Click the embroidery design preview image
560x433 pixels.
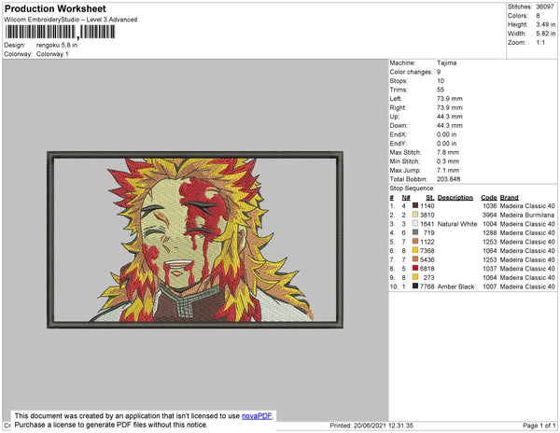(x=195, y=240)
